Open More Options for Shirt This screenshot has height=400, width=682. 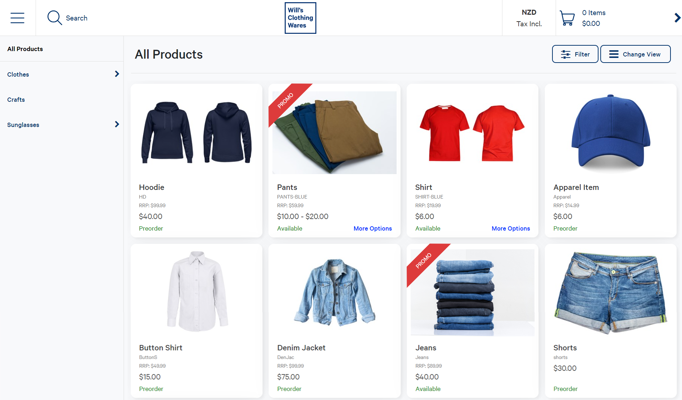coord(510,228)
